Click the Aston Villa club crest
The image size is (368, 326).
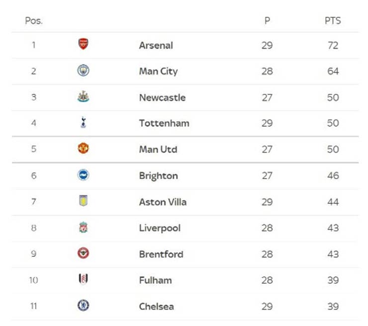click(x=83, y=201)
